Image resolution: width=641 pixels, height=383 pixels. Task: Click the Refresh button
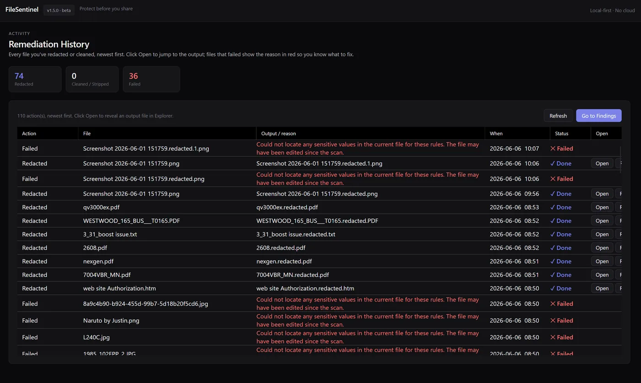(x=558, y=116)
